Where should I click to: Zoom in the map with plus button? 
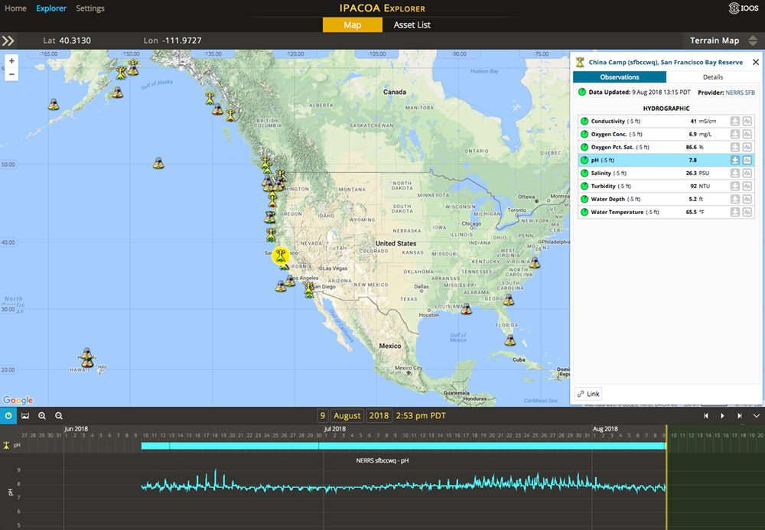(x=11, y=61)
